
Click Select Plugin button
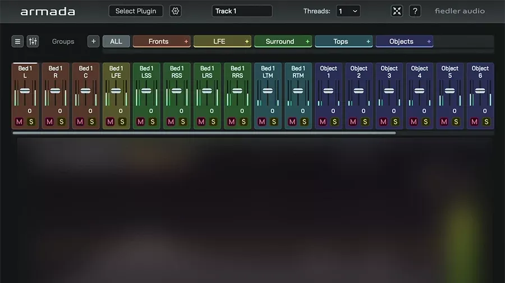pyautogui.click(x=136, y=11)
